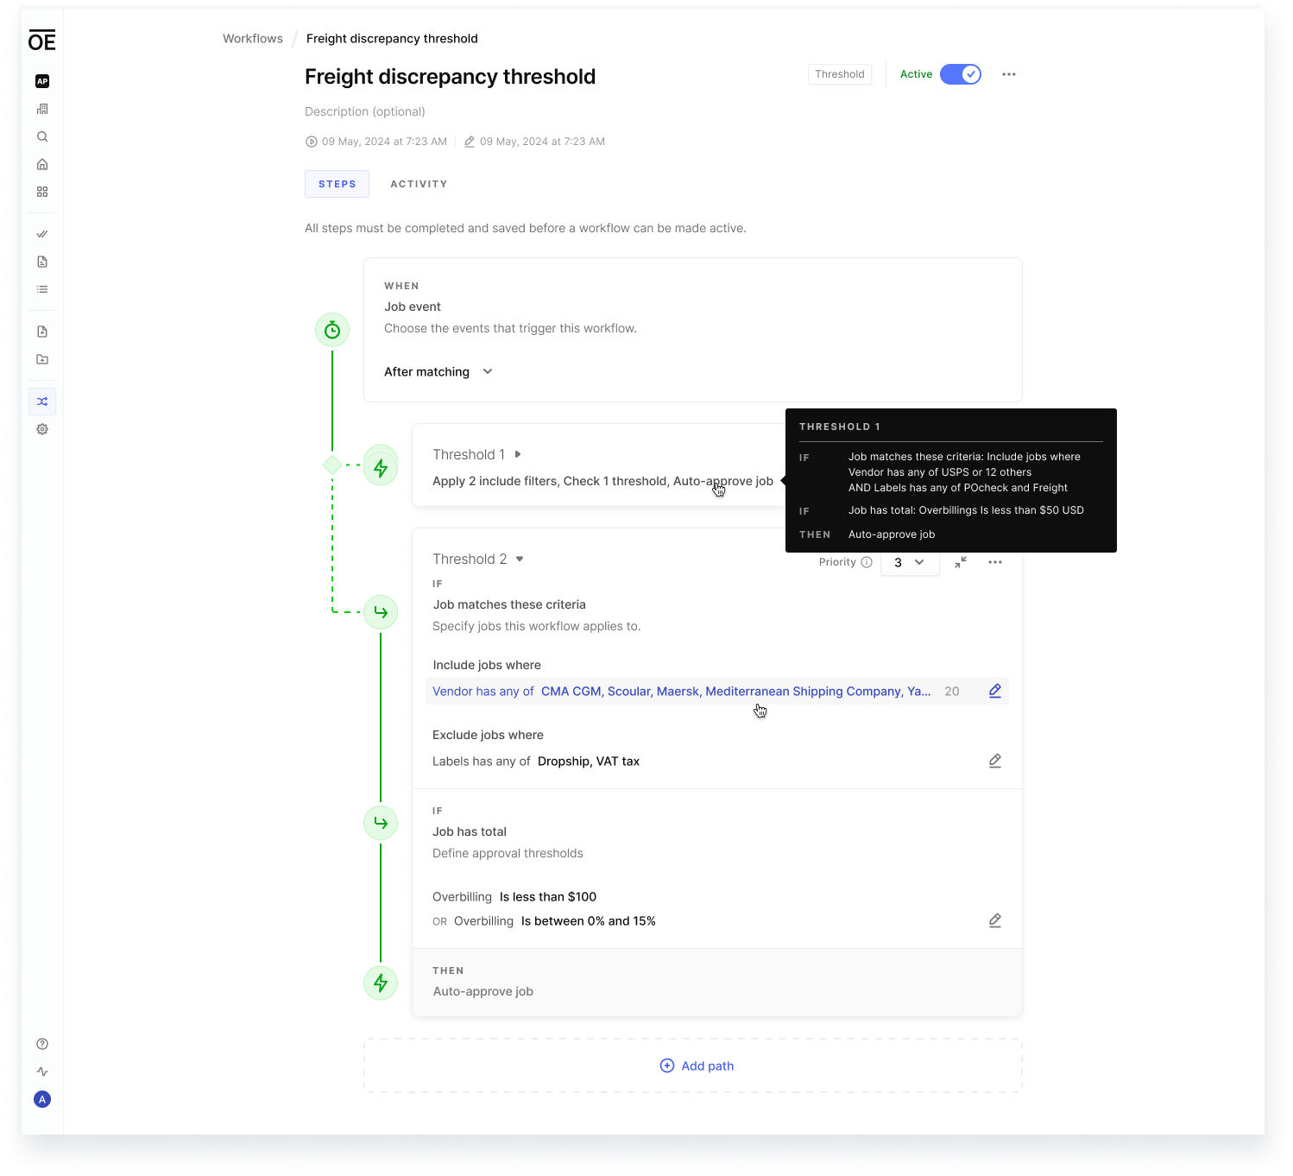The image size is (1293, 1176).
Task: Click the Threshold 2 criteria arrow icon
Action: click(x=381, y=612)
